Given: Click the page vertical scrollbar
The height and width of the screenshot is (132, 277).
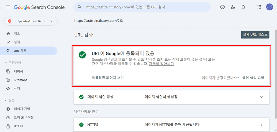Looking at the screenshot, I should (276, 74).
